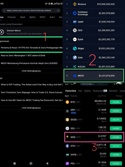
Task: Click the NSG +0.29% change button
Action: coord(116,137)
